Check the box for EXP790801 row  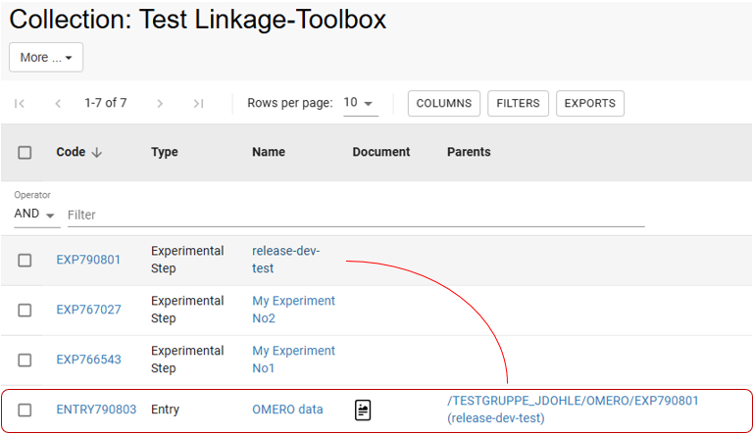tap(25, 260)
